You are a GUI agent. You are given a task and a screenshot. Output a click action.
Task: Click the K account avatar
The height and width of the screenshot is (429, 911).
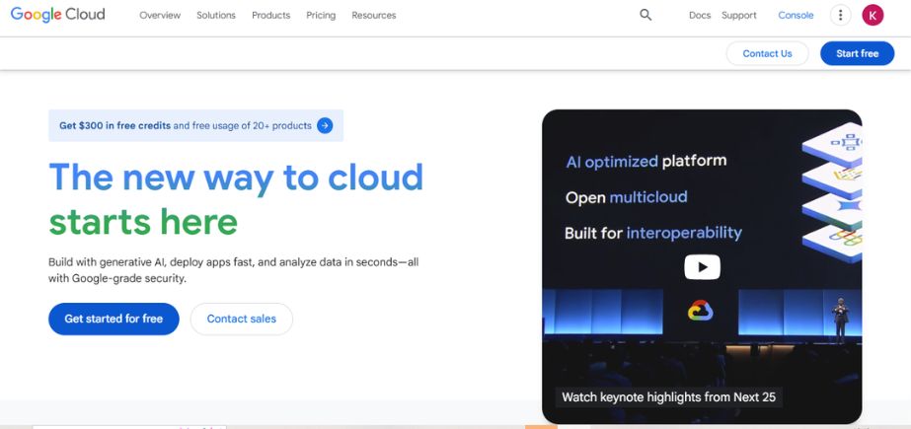(873, 15)
